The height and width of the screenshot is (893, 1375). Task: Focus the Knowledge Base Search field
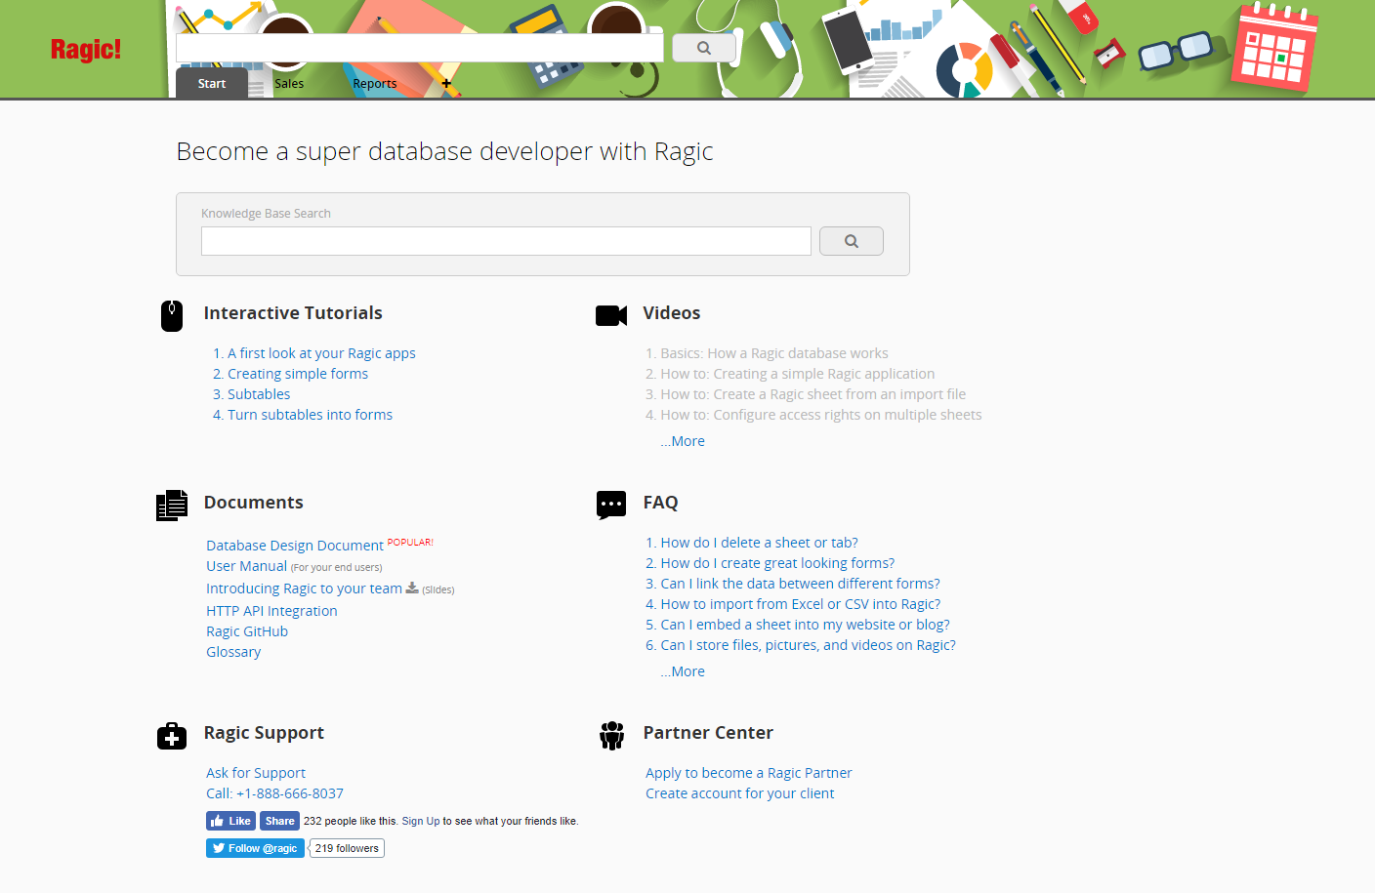(x=506, y=241)
